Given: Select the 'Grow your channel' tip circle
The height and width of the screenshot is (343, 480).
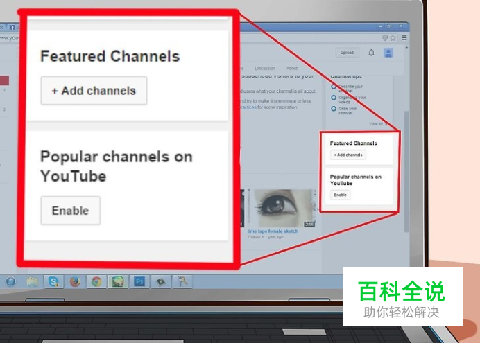Looking at the screenshot, I should (x=334, y=109).
